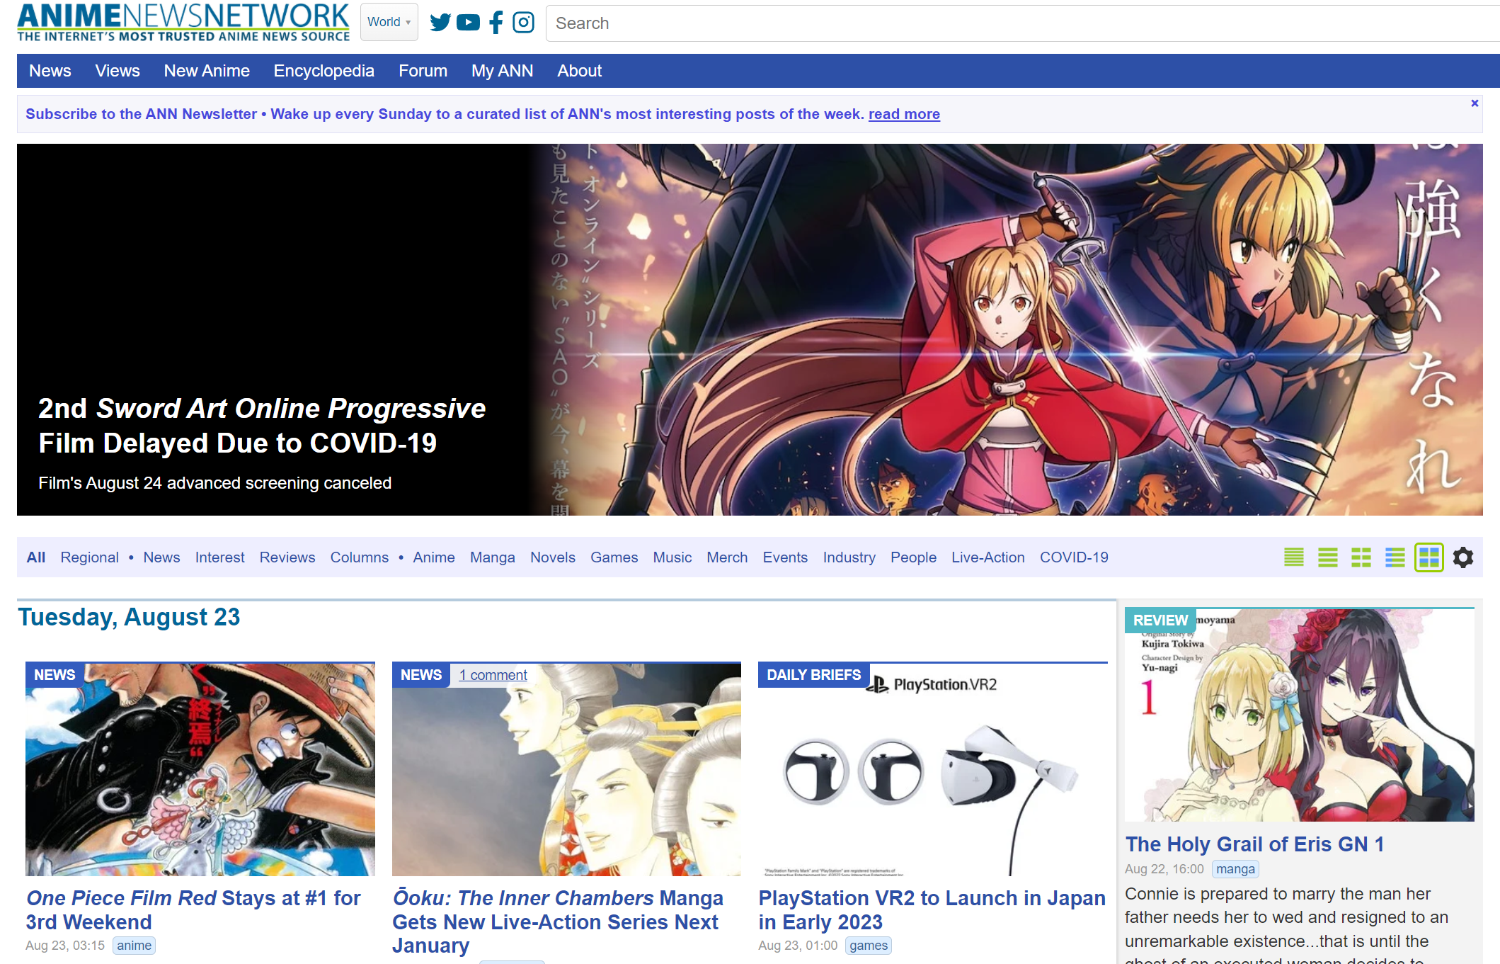Open ANN's Instagram page icon
The width and height of the screenshot is (1500, 964).
pyautogui.click(x=523, y=23)
